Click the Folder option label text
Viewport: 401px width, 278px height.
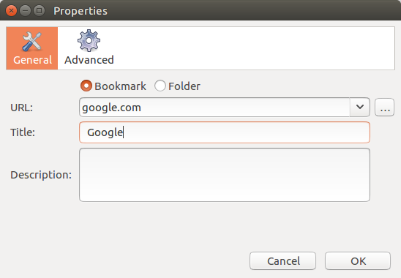point(184,86)
